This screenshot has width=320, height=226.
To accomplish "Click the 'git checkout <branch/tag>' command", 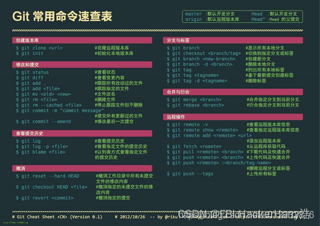I will coord(204,53).
